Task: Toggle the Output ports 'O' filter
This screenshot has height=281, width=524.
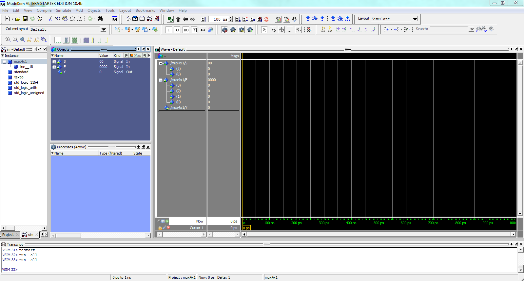Action: click(177, 30)
